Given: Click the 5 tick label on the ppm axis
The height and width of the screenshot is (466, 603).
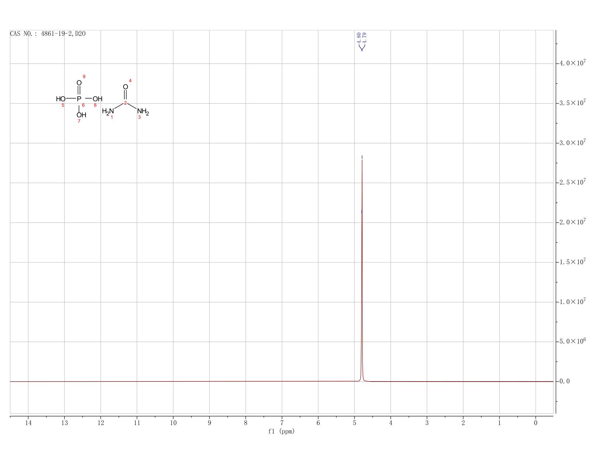Looking at the screenshot, I should click(x=354, y=423).
